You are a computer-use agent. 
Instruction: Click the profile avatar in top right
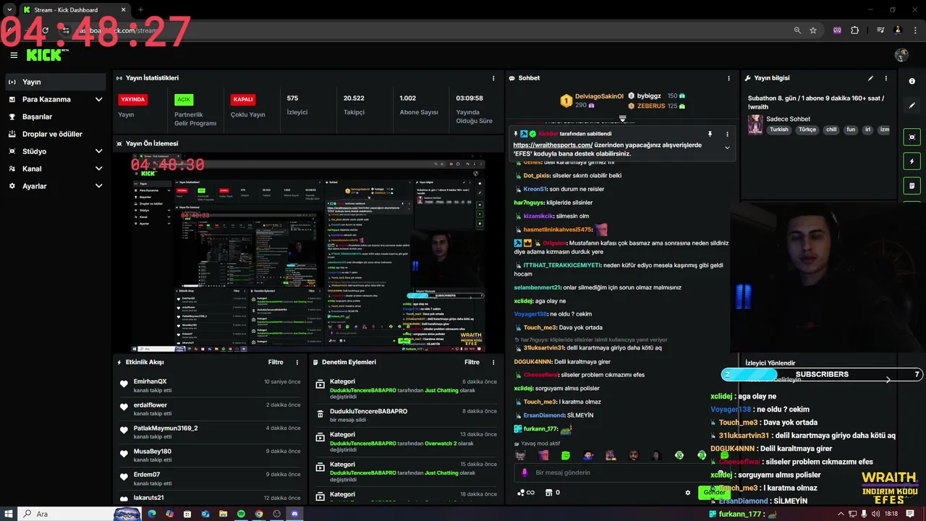coord(901,55)
